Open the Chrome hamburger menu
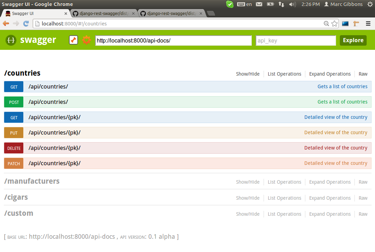The width and height of the screenshot is (375, 252). [368, 23]
